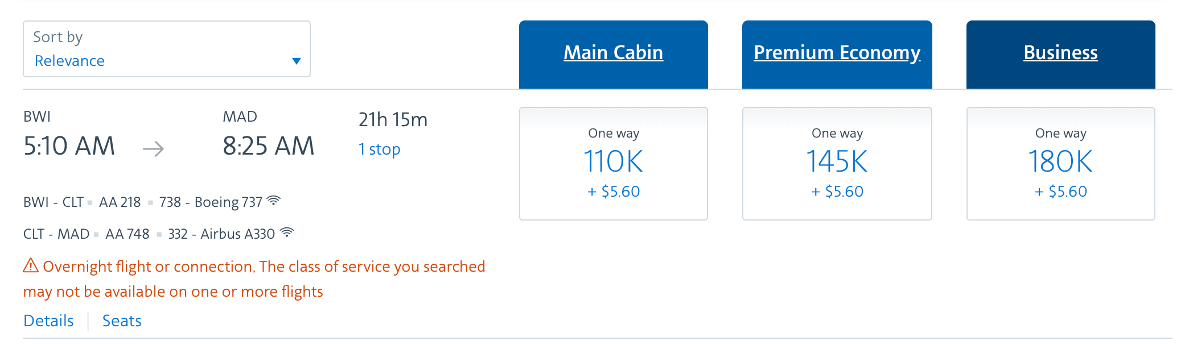This screenshot has width=1193, height=349.
Task: Click the overnight flight warning message text
Action: click(254, 279)
